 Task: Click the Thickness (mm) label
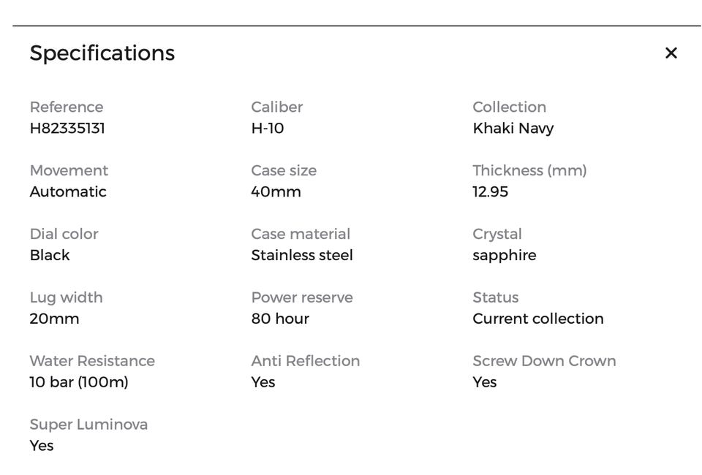(x=529, y=170)
